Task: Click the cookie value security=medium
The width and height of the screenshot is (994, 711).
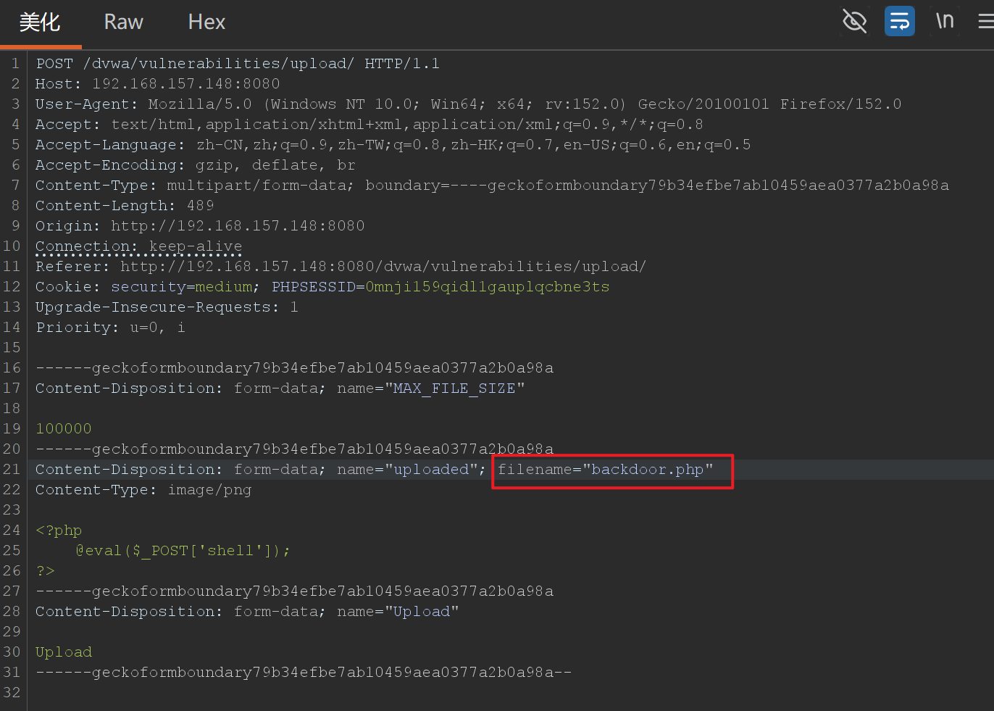Action: tap(182, 287)
